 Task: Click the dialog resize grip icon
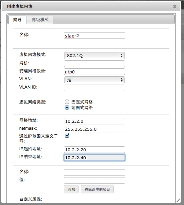pyautogui.click(x=178, y=200)
